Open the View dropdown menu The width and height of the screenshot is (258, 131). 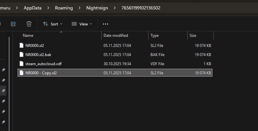[x=82, y=24]
